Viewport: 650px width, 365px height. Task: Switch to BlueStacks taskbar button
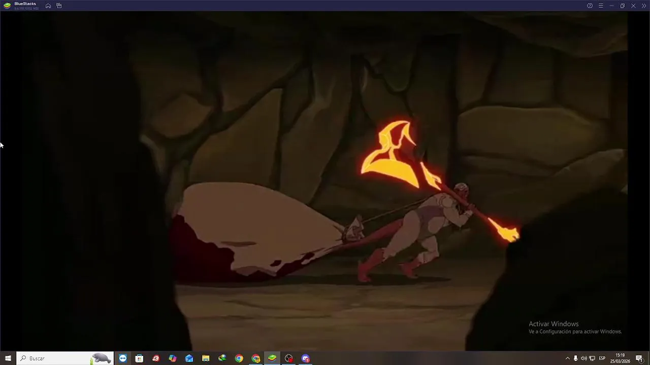[272, 358]
